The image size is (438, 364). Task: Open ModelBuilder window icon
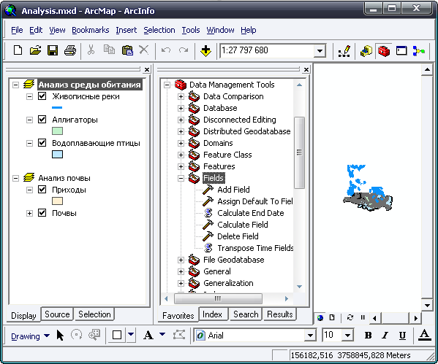(x=419, y=51)
